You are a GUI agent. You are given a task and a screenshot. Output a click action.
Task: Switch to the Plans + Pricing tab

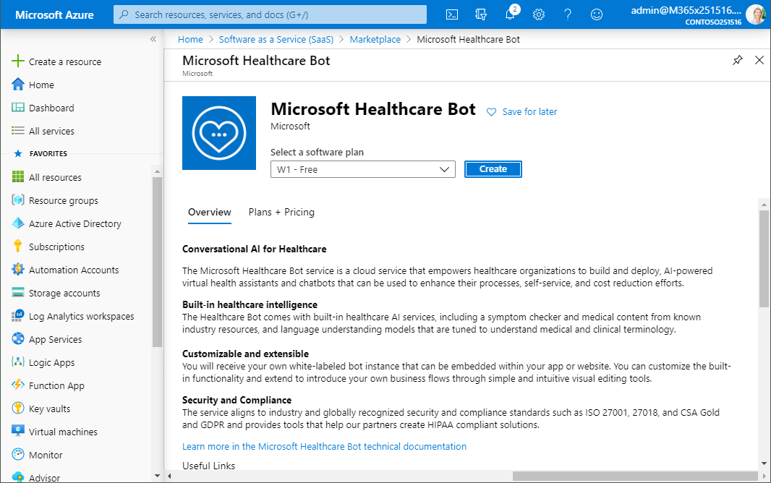click(x=281, y=213)
